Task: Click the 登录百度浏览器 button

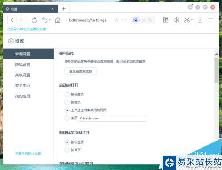Action: (80, 71)
